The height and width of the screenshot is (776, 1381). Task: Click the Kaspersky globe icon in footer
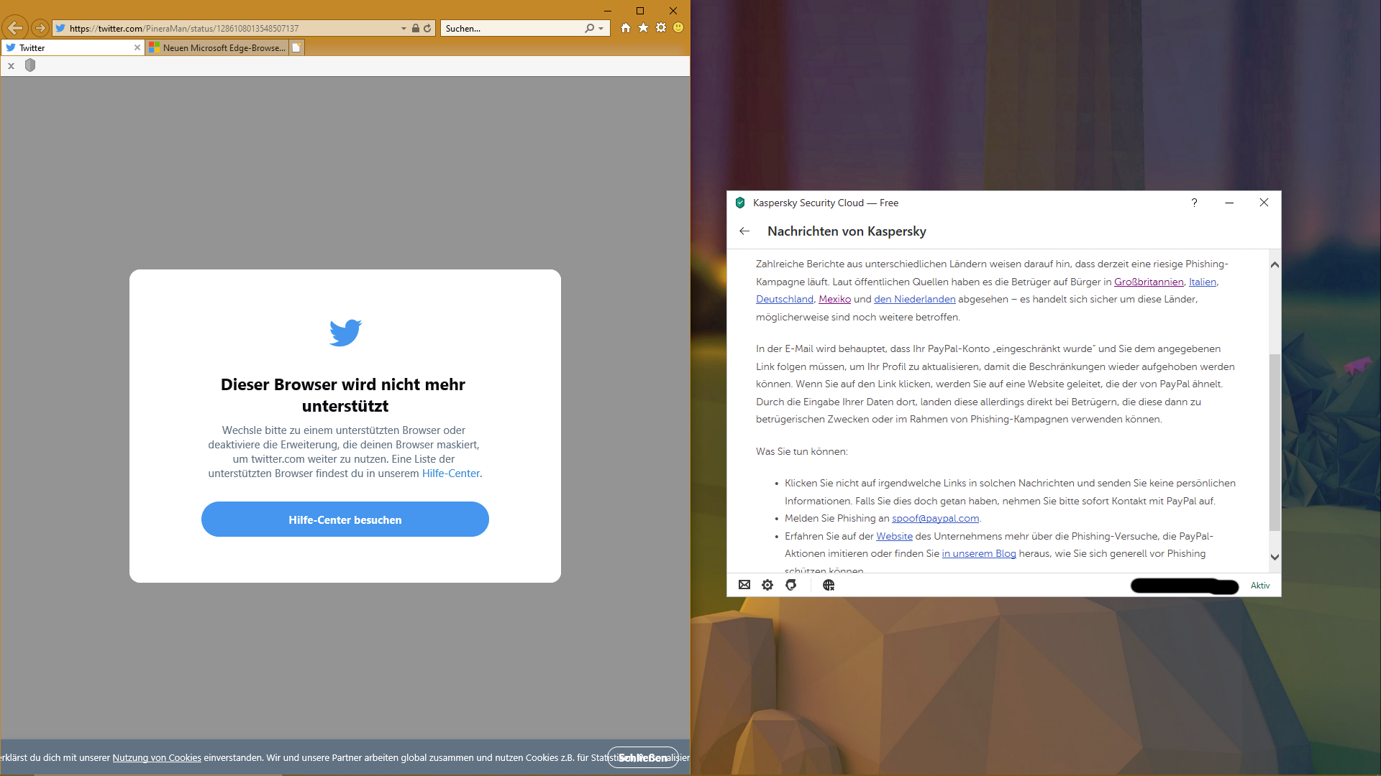pos(829,585)
